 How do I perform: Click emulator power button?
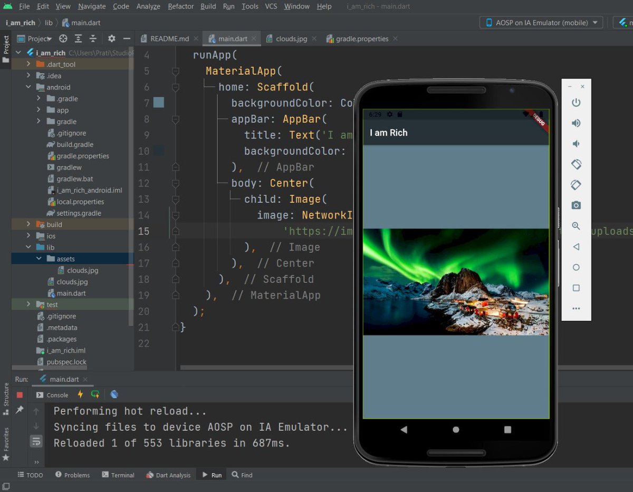tap(576, 103)
